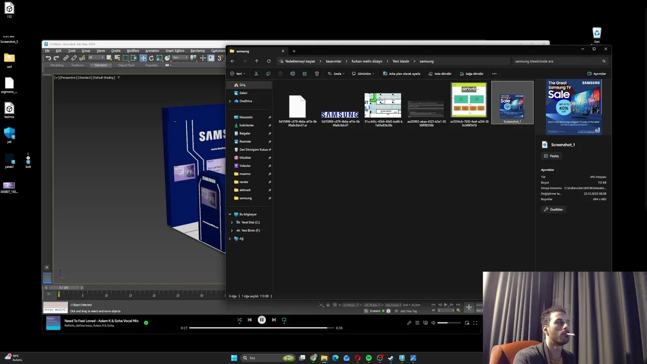Image resolution: width=647 pixels, height=364 pixels.
Task: Click Sola döndür rotate-left button
Action: click(440, 74)
